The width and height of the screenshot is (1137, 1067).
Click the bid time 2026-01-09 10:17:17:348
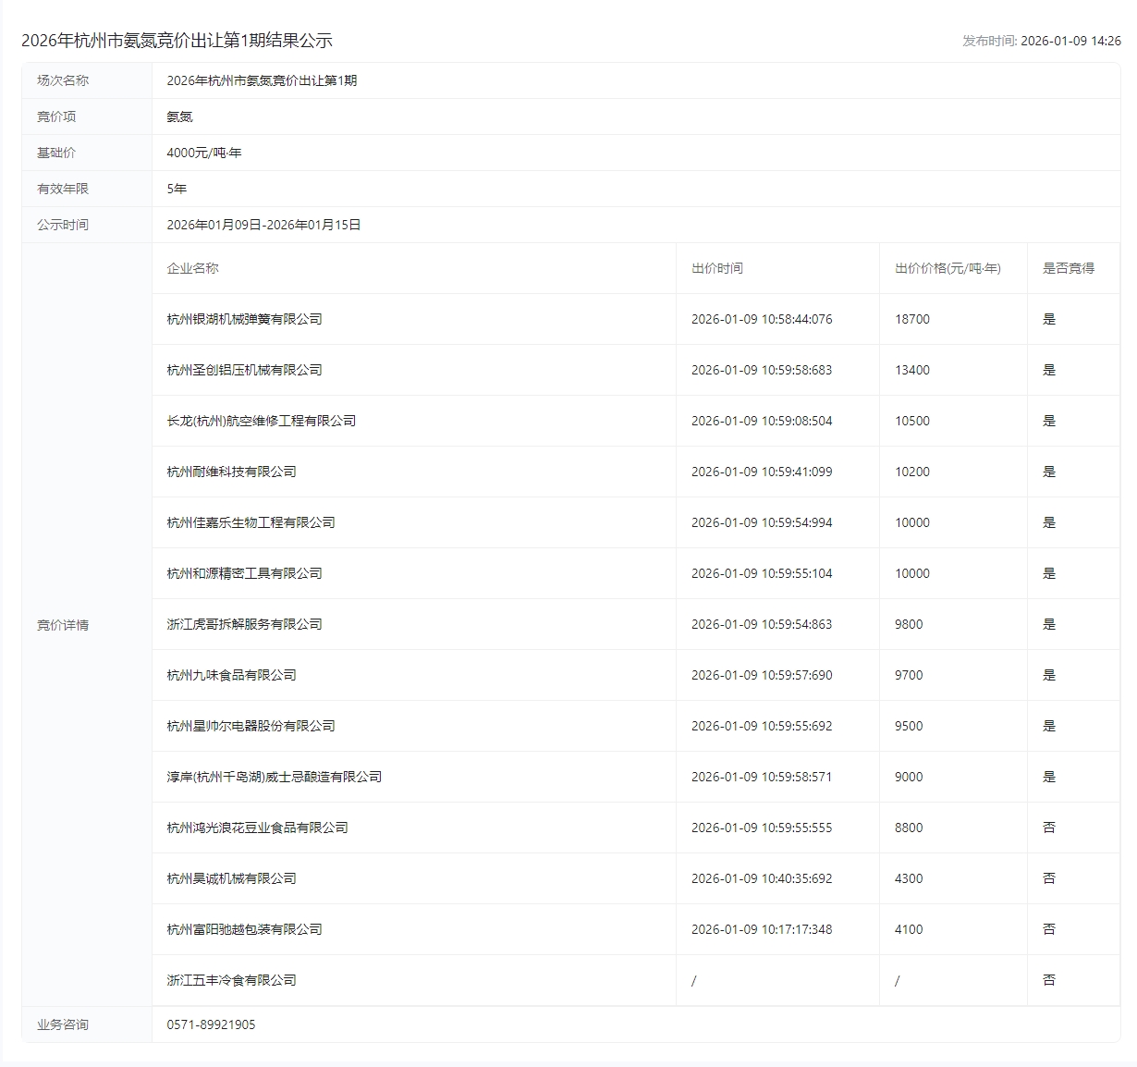pos(761,929)
